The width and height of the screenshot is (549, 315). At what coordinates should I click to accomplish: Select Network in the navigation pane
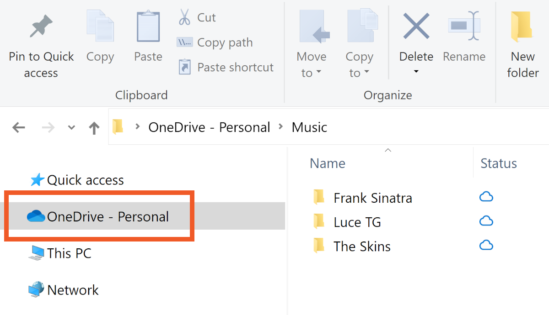tap(73, 290)
